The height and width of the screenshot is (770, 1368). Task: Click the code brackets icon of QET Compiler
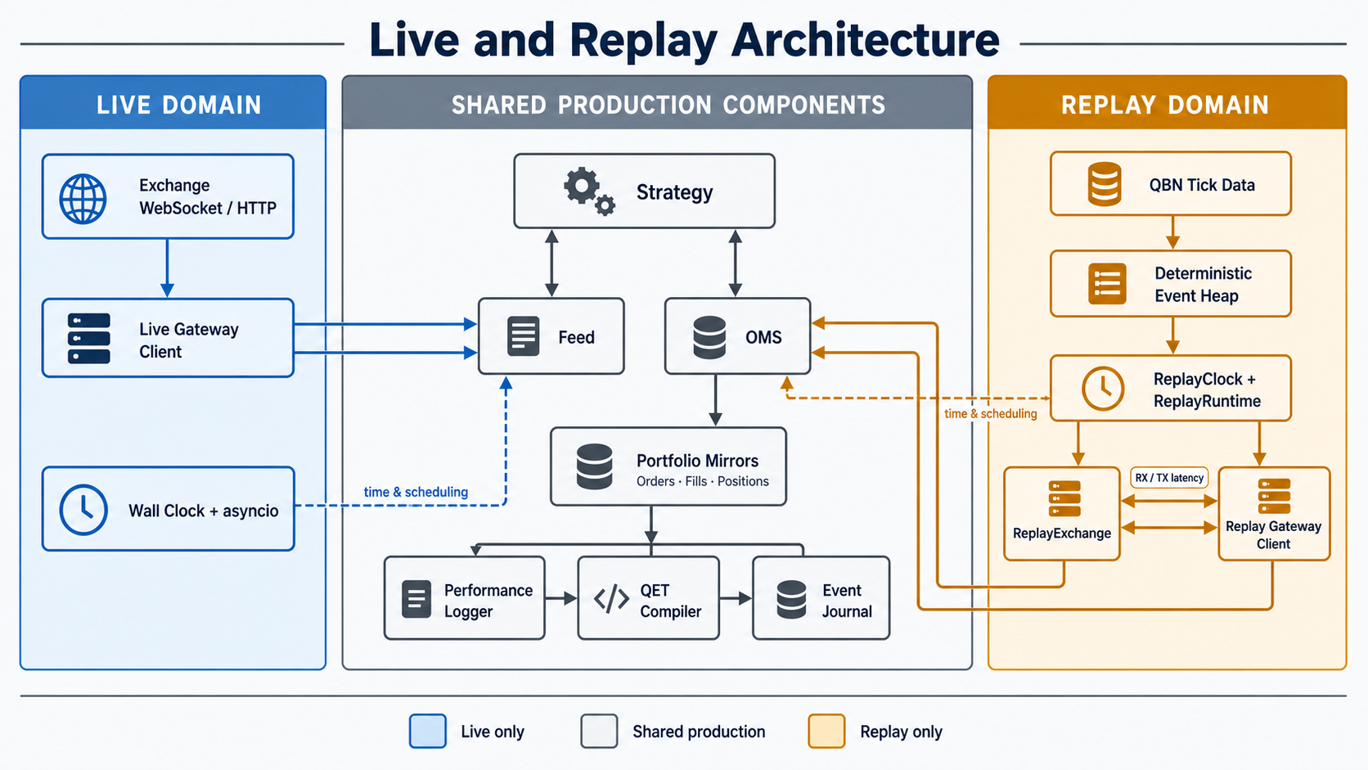[611, 599]
